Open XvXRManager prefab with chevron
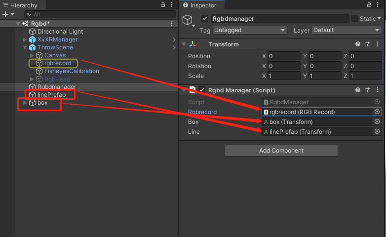This screenshot has height=237, width=386. coord(174,39)
